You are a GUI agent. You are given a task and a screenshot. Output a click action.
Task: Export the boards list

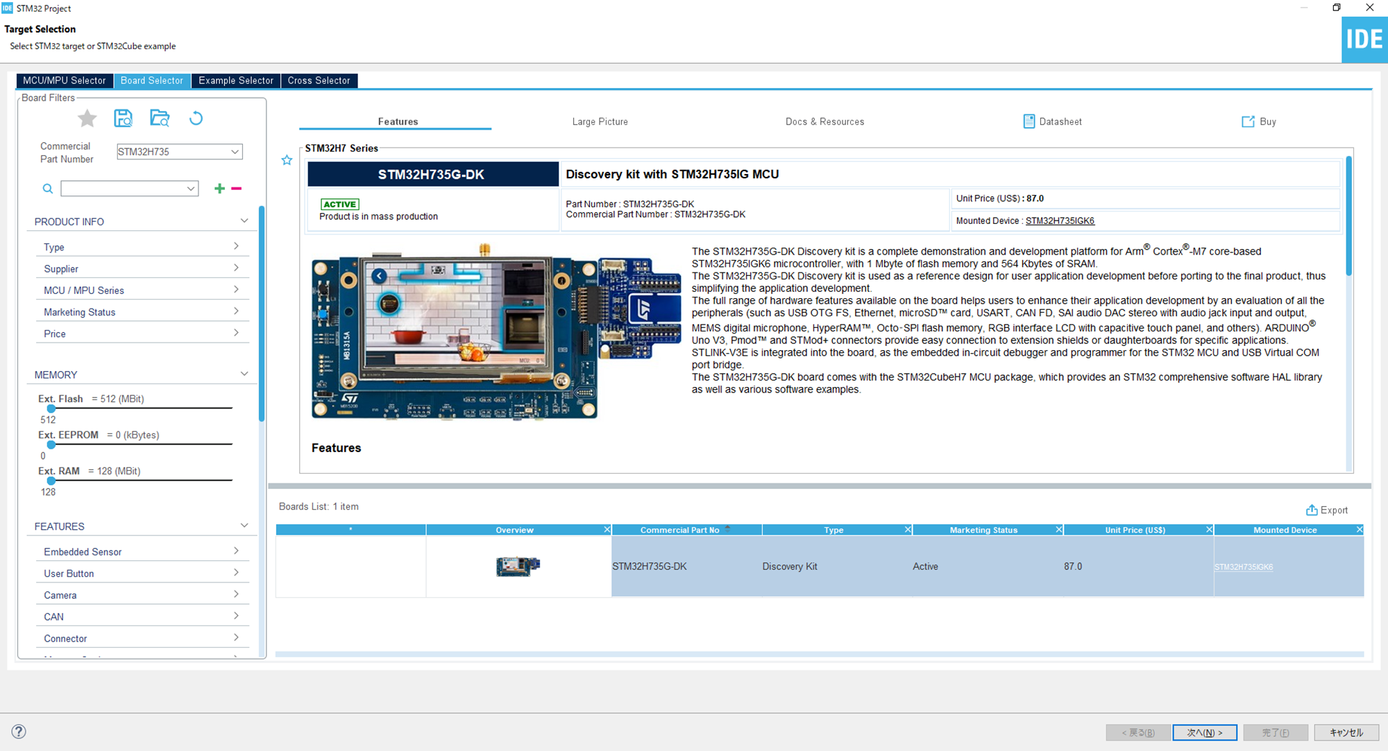[x=1327, y=510]
